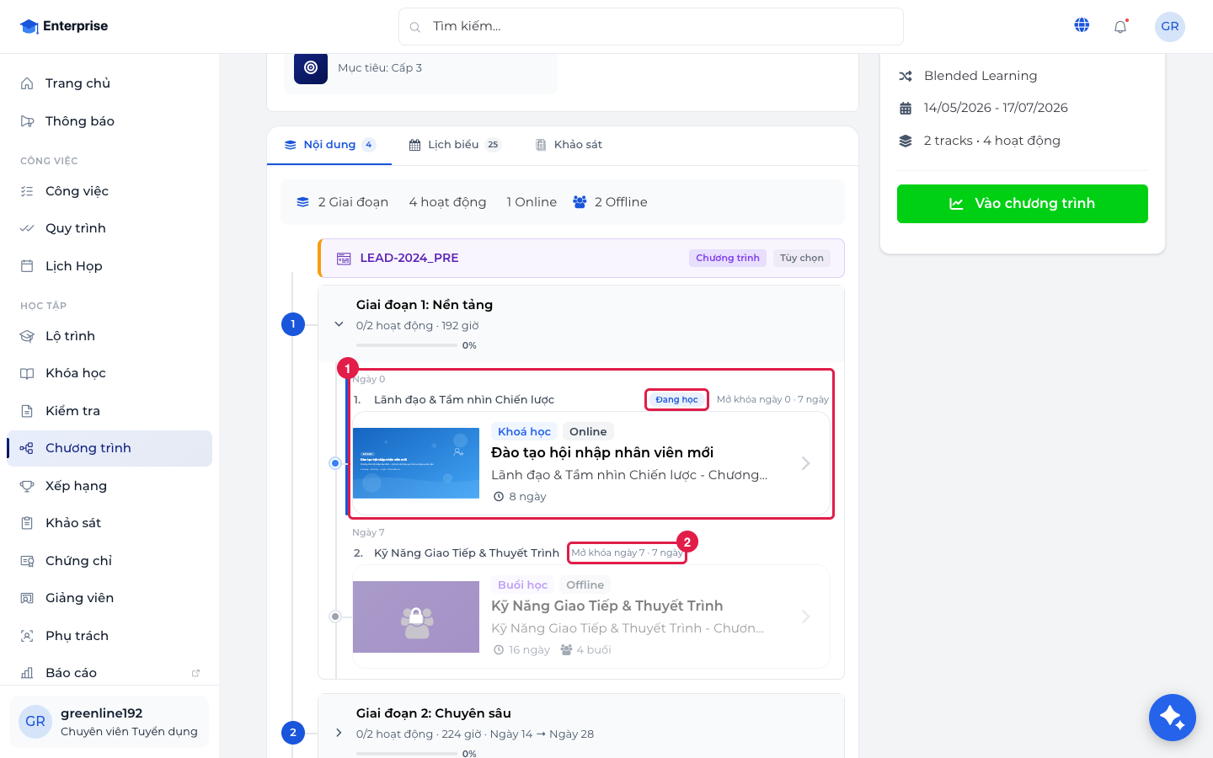Switch to Lịch biểu tab
The height and width of the screenshot is (758, 1213).
click(455, 145)
